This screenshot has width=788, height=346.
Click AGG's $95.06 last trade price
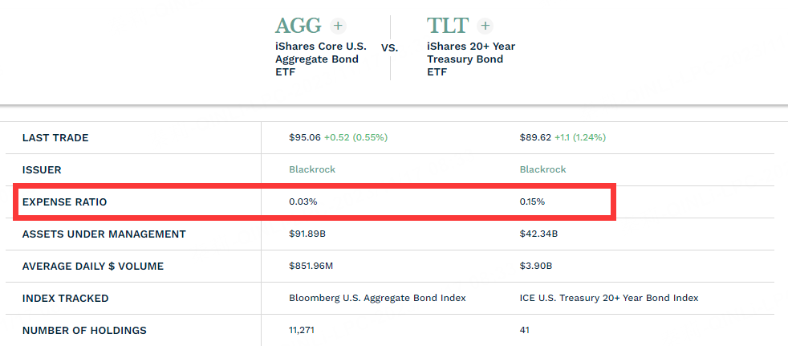[304, 137]
